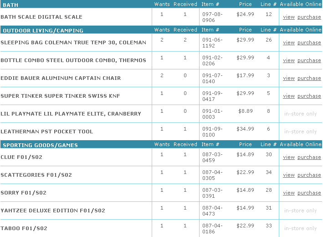
Task: Purchase the Thermos steel outdoor combo
Action: click(x=309, y=60)
